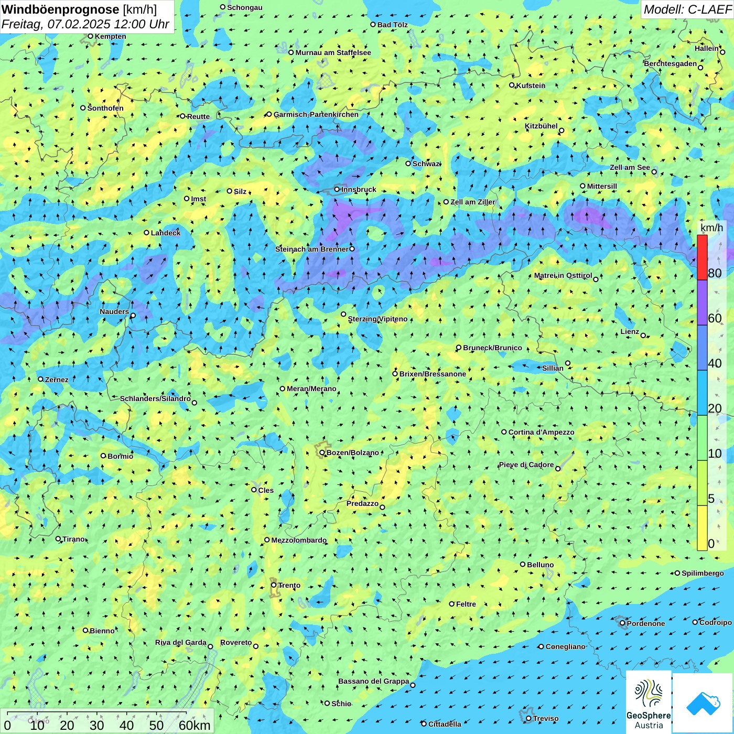Click the 'Modell: C-LAEF' label
This screenshot has height=734, width=734.
tap(687, 9)
